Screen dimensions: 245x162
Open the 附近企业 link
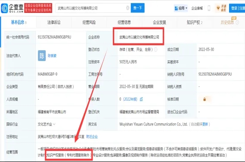click(92, 137)
